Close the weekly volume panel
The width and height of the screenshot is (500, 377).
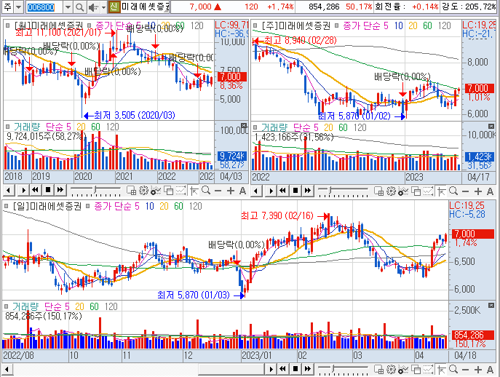[x=491, y=127]
